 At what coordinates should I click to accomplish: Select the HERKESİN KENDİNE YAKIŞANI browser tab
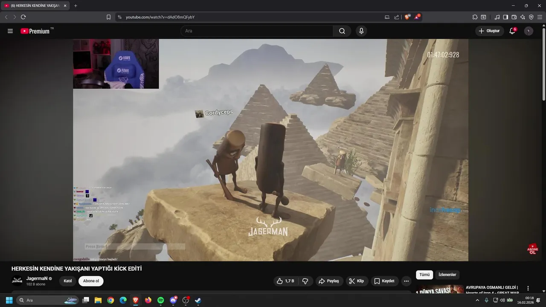(x=35, y=6)
